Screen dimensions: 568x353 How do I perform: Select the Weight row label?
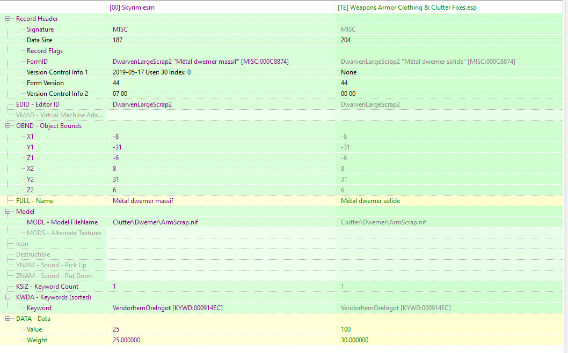(x=37, y=340)
